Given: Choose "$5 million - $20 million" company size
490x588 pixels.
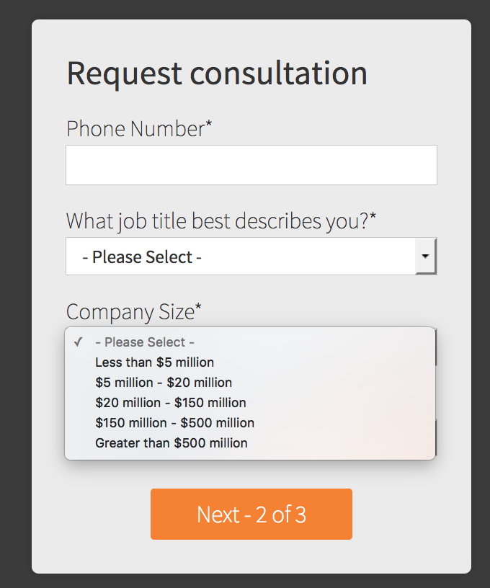Looking at the screenshot, I should tap(164, 383).
